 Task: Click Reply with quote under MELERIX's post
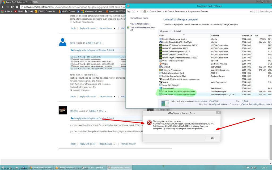coord(88,144)
